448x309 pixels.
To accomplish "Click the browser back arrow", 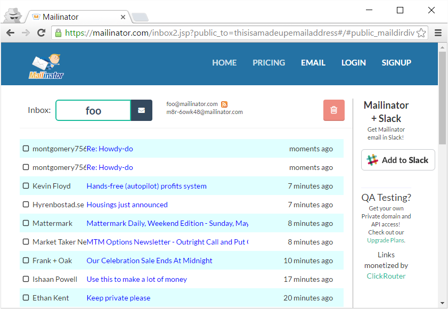I will click(10, 33).
